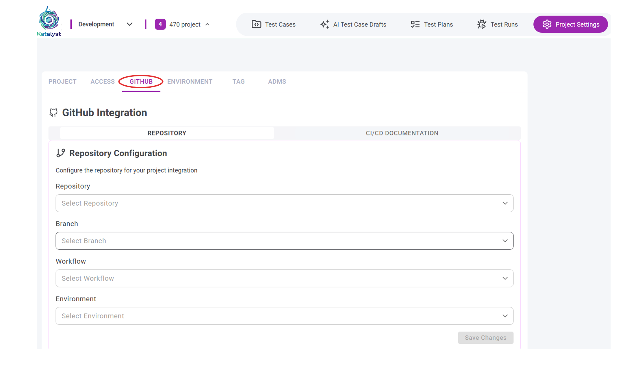Go to the ADMS tab

(277, 82)
